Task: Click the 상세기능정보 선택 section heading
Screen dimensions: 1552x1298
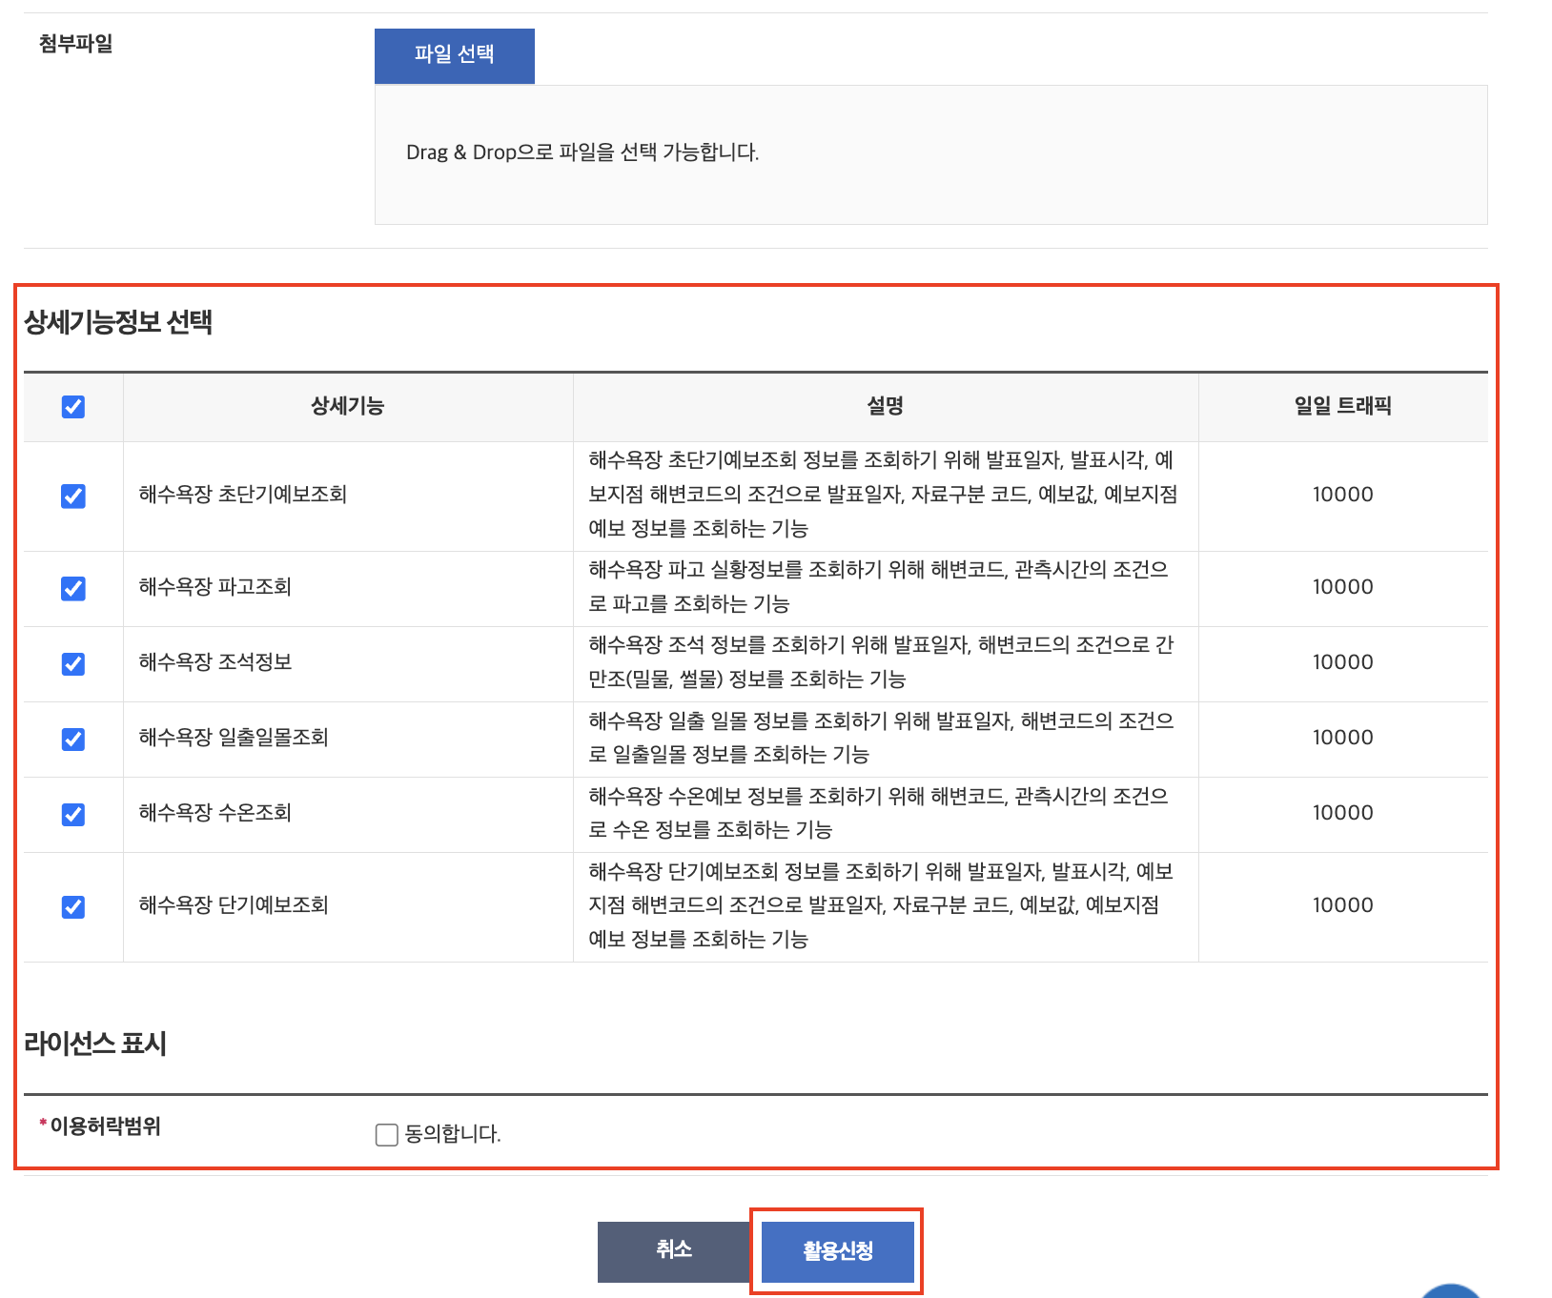Action: 118,322
